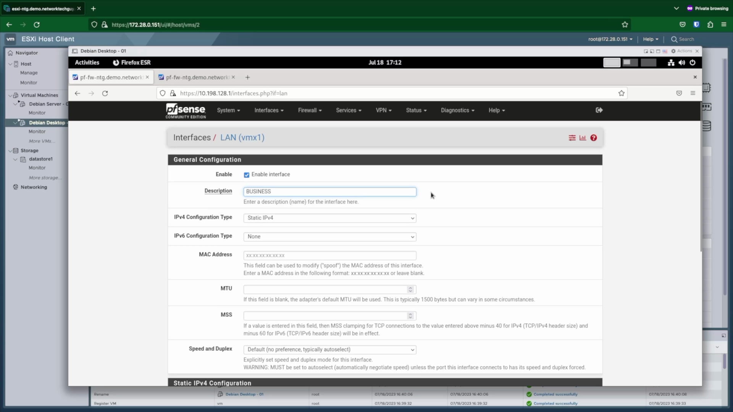Click the Firefox ESR app menu

point(132,63)
